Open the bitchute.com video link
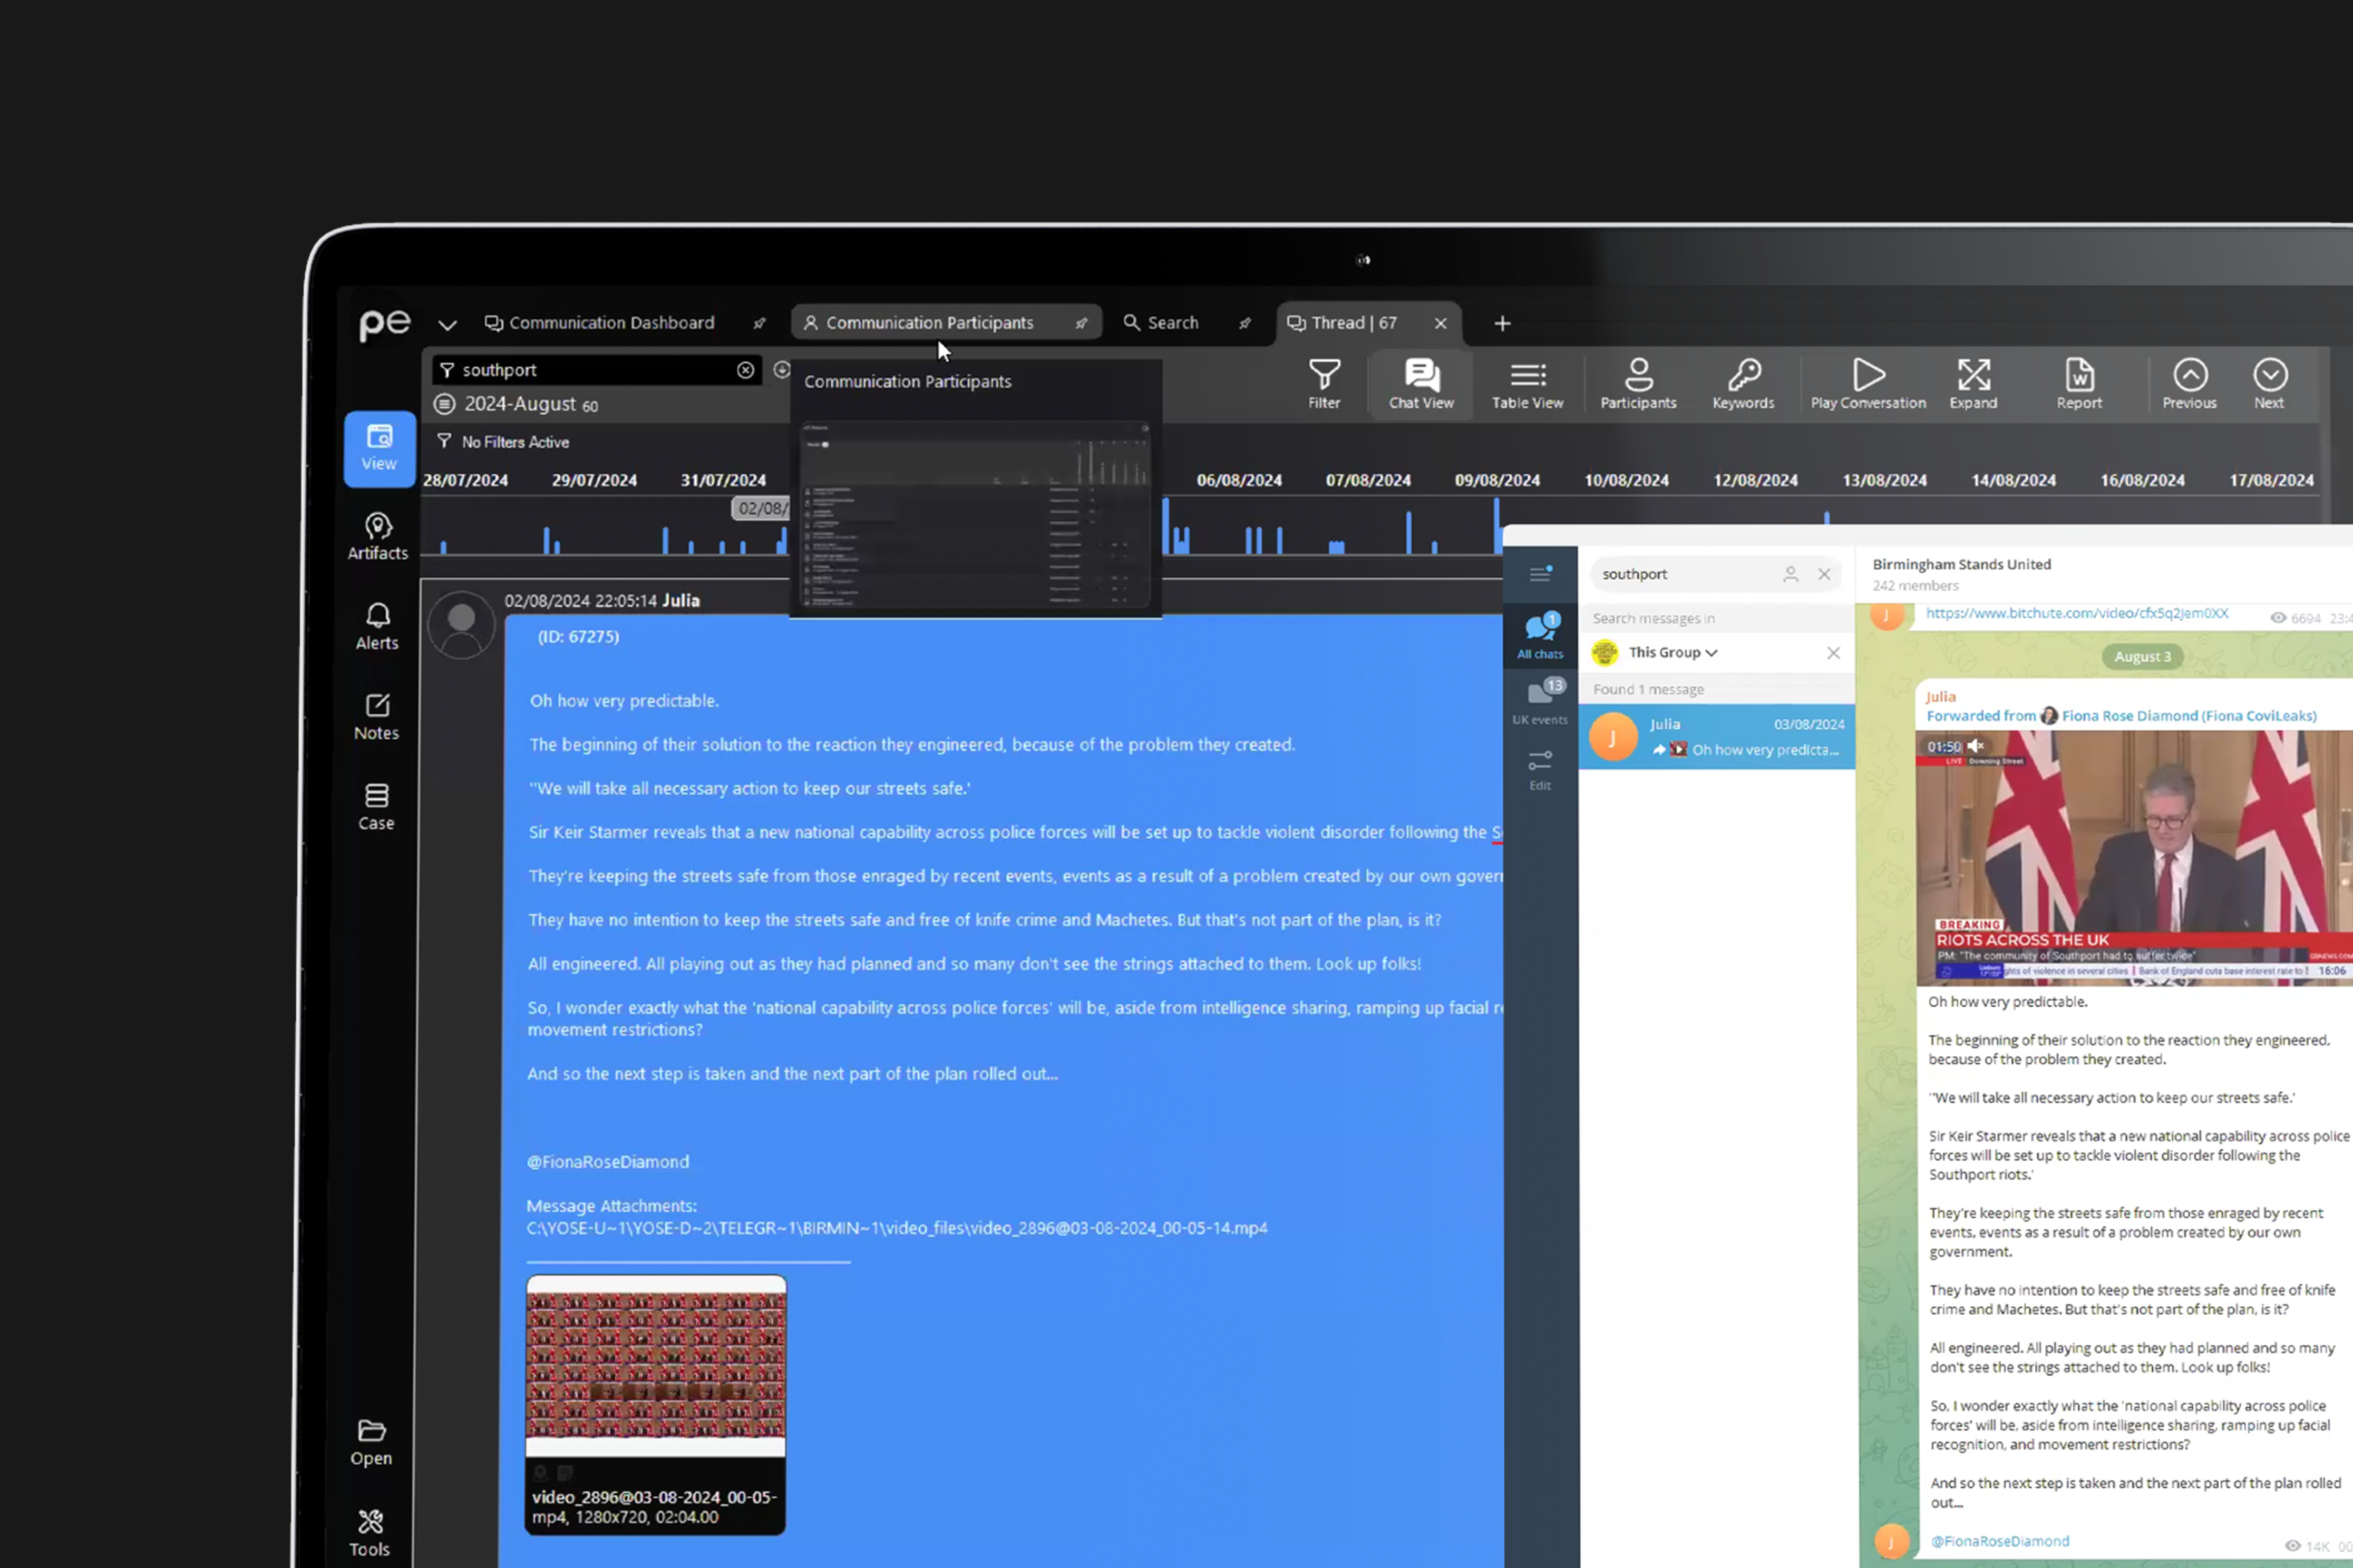The width and height of the screenshot is (2353, 1568). pyautogui.click(x=2076, y=613)
